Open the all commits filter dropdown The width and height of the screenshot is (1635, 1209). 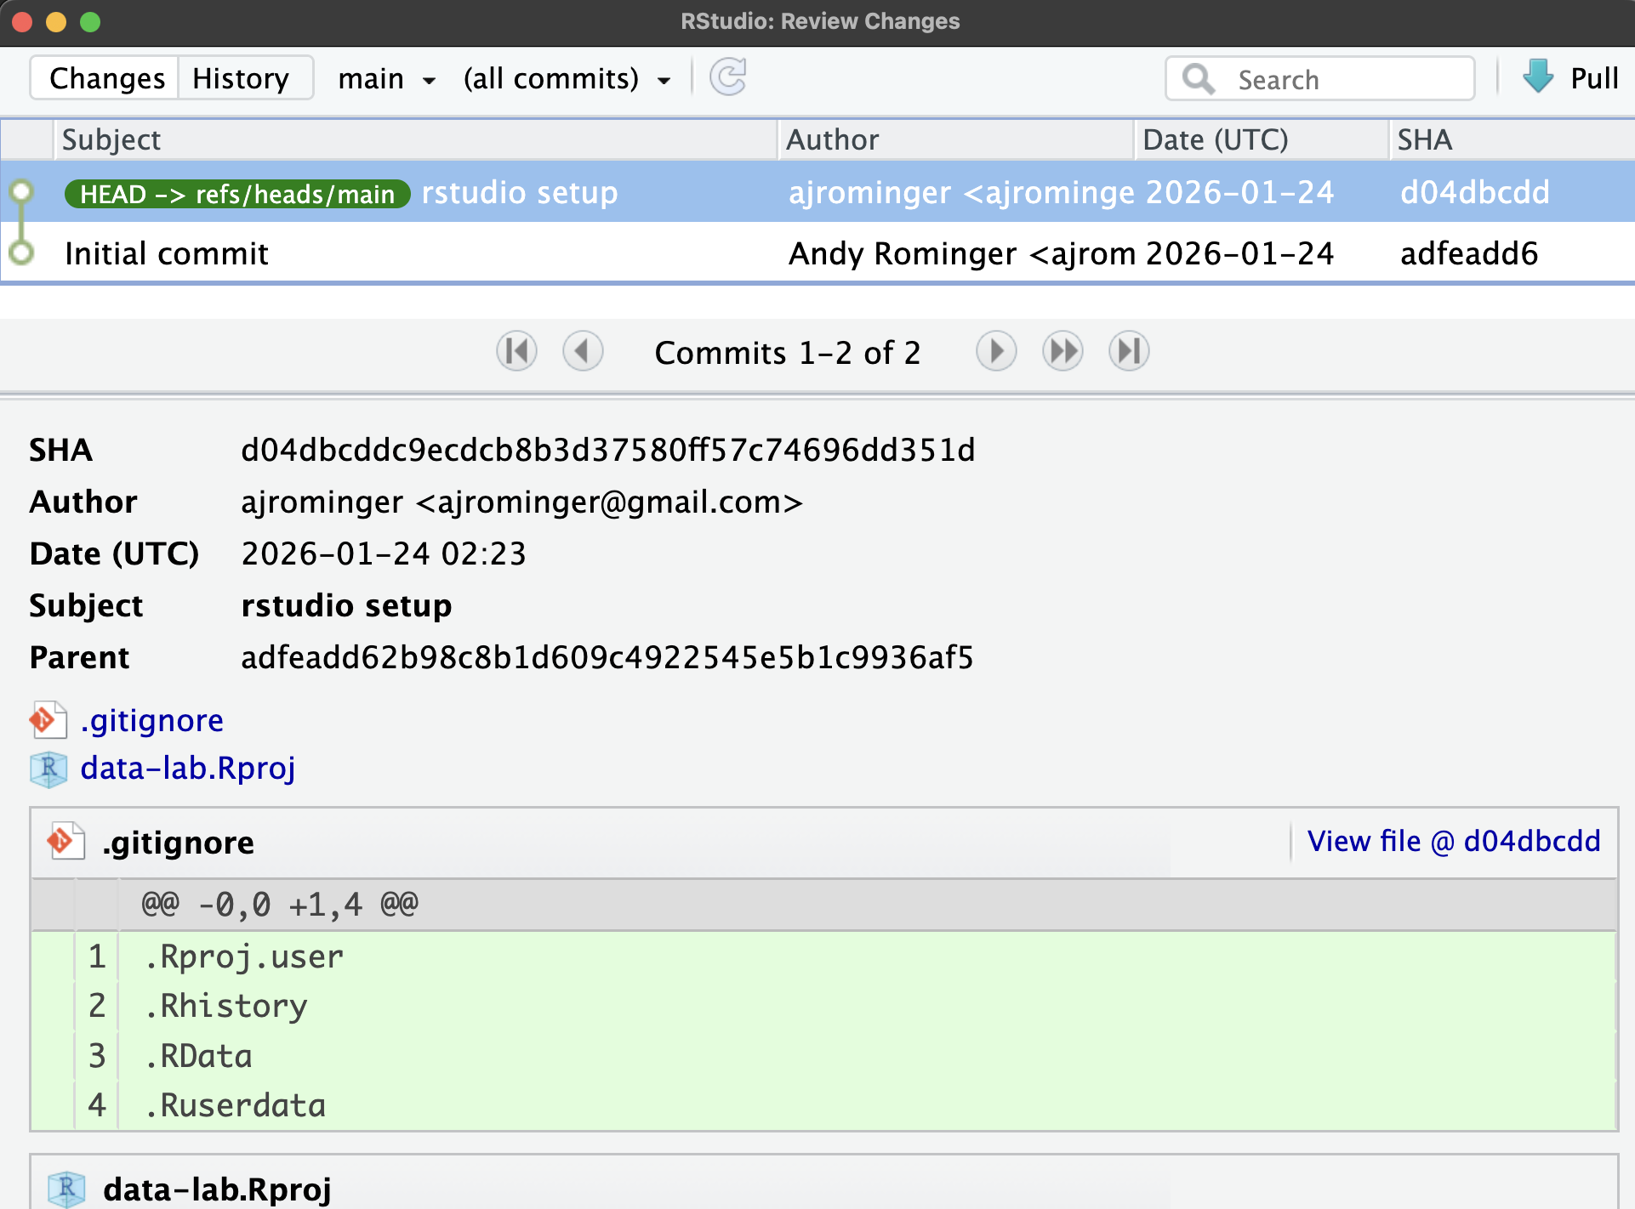coord(567,79)
